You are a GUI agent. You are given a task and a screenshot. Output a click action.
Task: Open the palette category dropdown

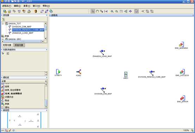46,81
